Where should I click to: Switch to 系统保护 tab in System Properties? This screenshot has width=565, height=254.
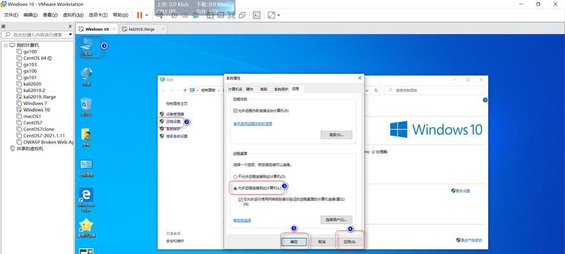pos(281,90)
